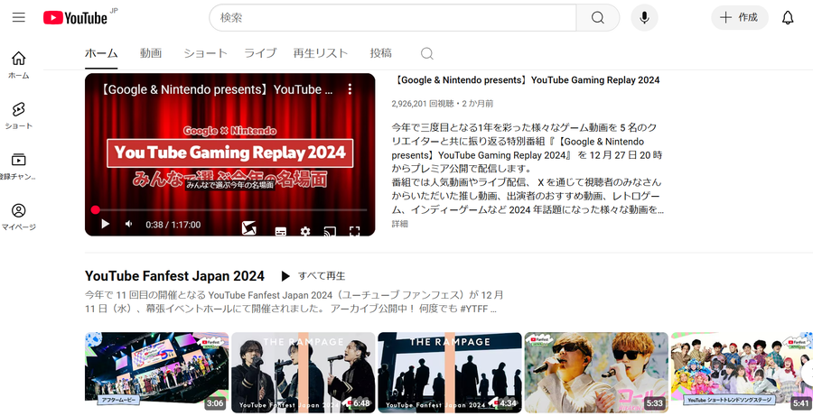This screenshot has width=813, height=416.
Task: Click the YouTube logo
Action: pos(76,18)
